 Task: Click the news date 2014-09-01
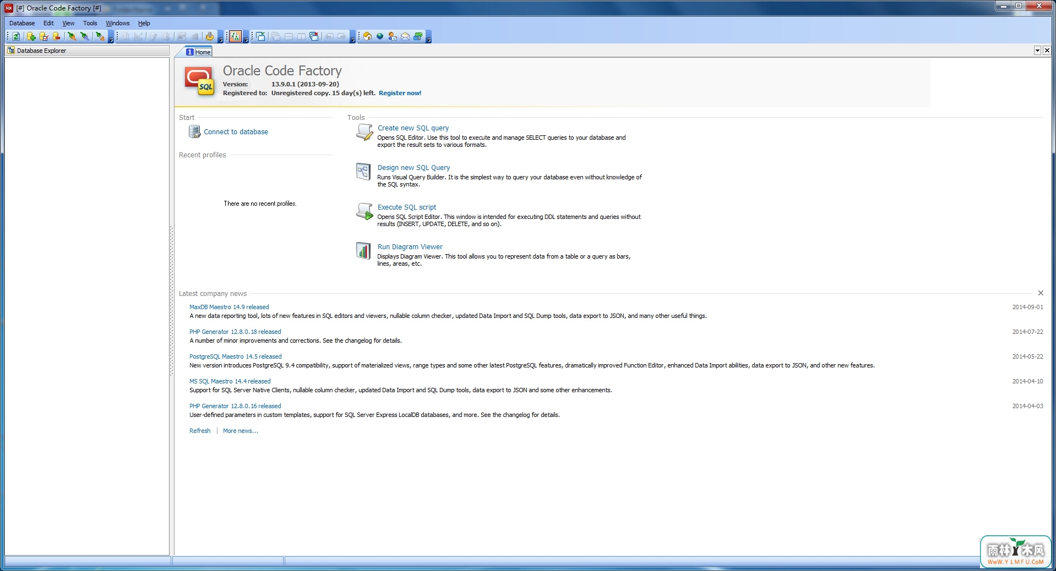[x=1027, y=307]
